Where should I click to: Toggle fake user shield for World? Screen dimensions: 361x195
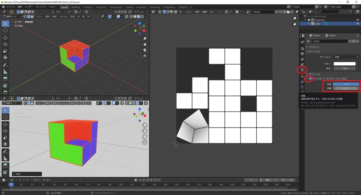pos(350,41)
